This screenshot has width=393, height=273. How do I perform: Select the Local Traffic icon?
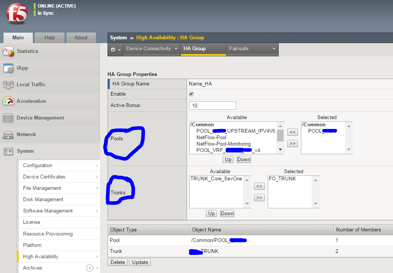tap(8, 84)
